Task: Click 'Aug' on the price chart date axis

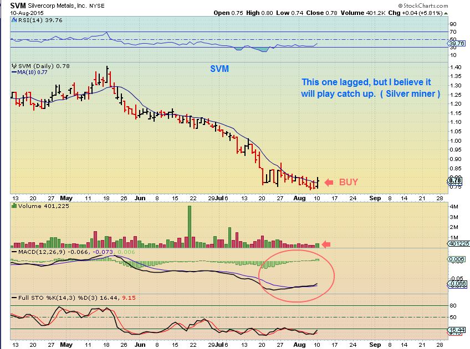Action: click(299, 198)
